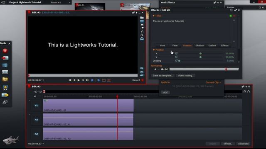The height and width of the screenshot is (149, 266).
Task: Open the Export tool in Tools panel
Action: (x=5, y=95)
